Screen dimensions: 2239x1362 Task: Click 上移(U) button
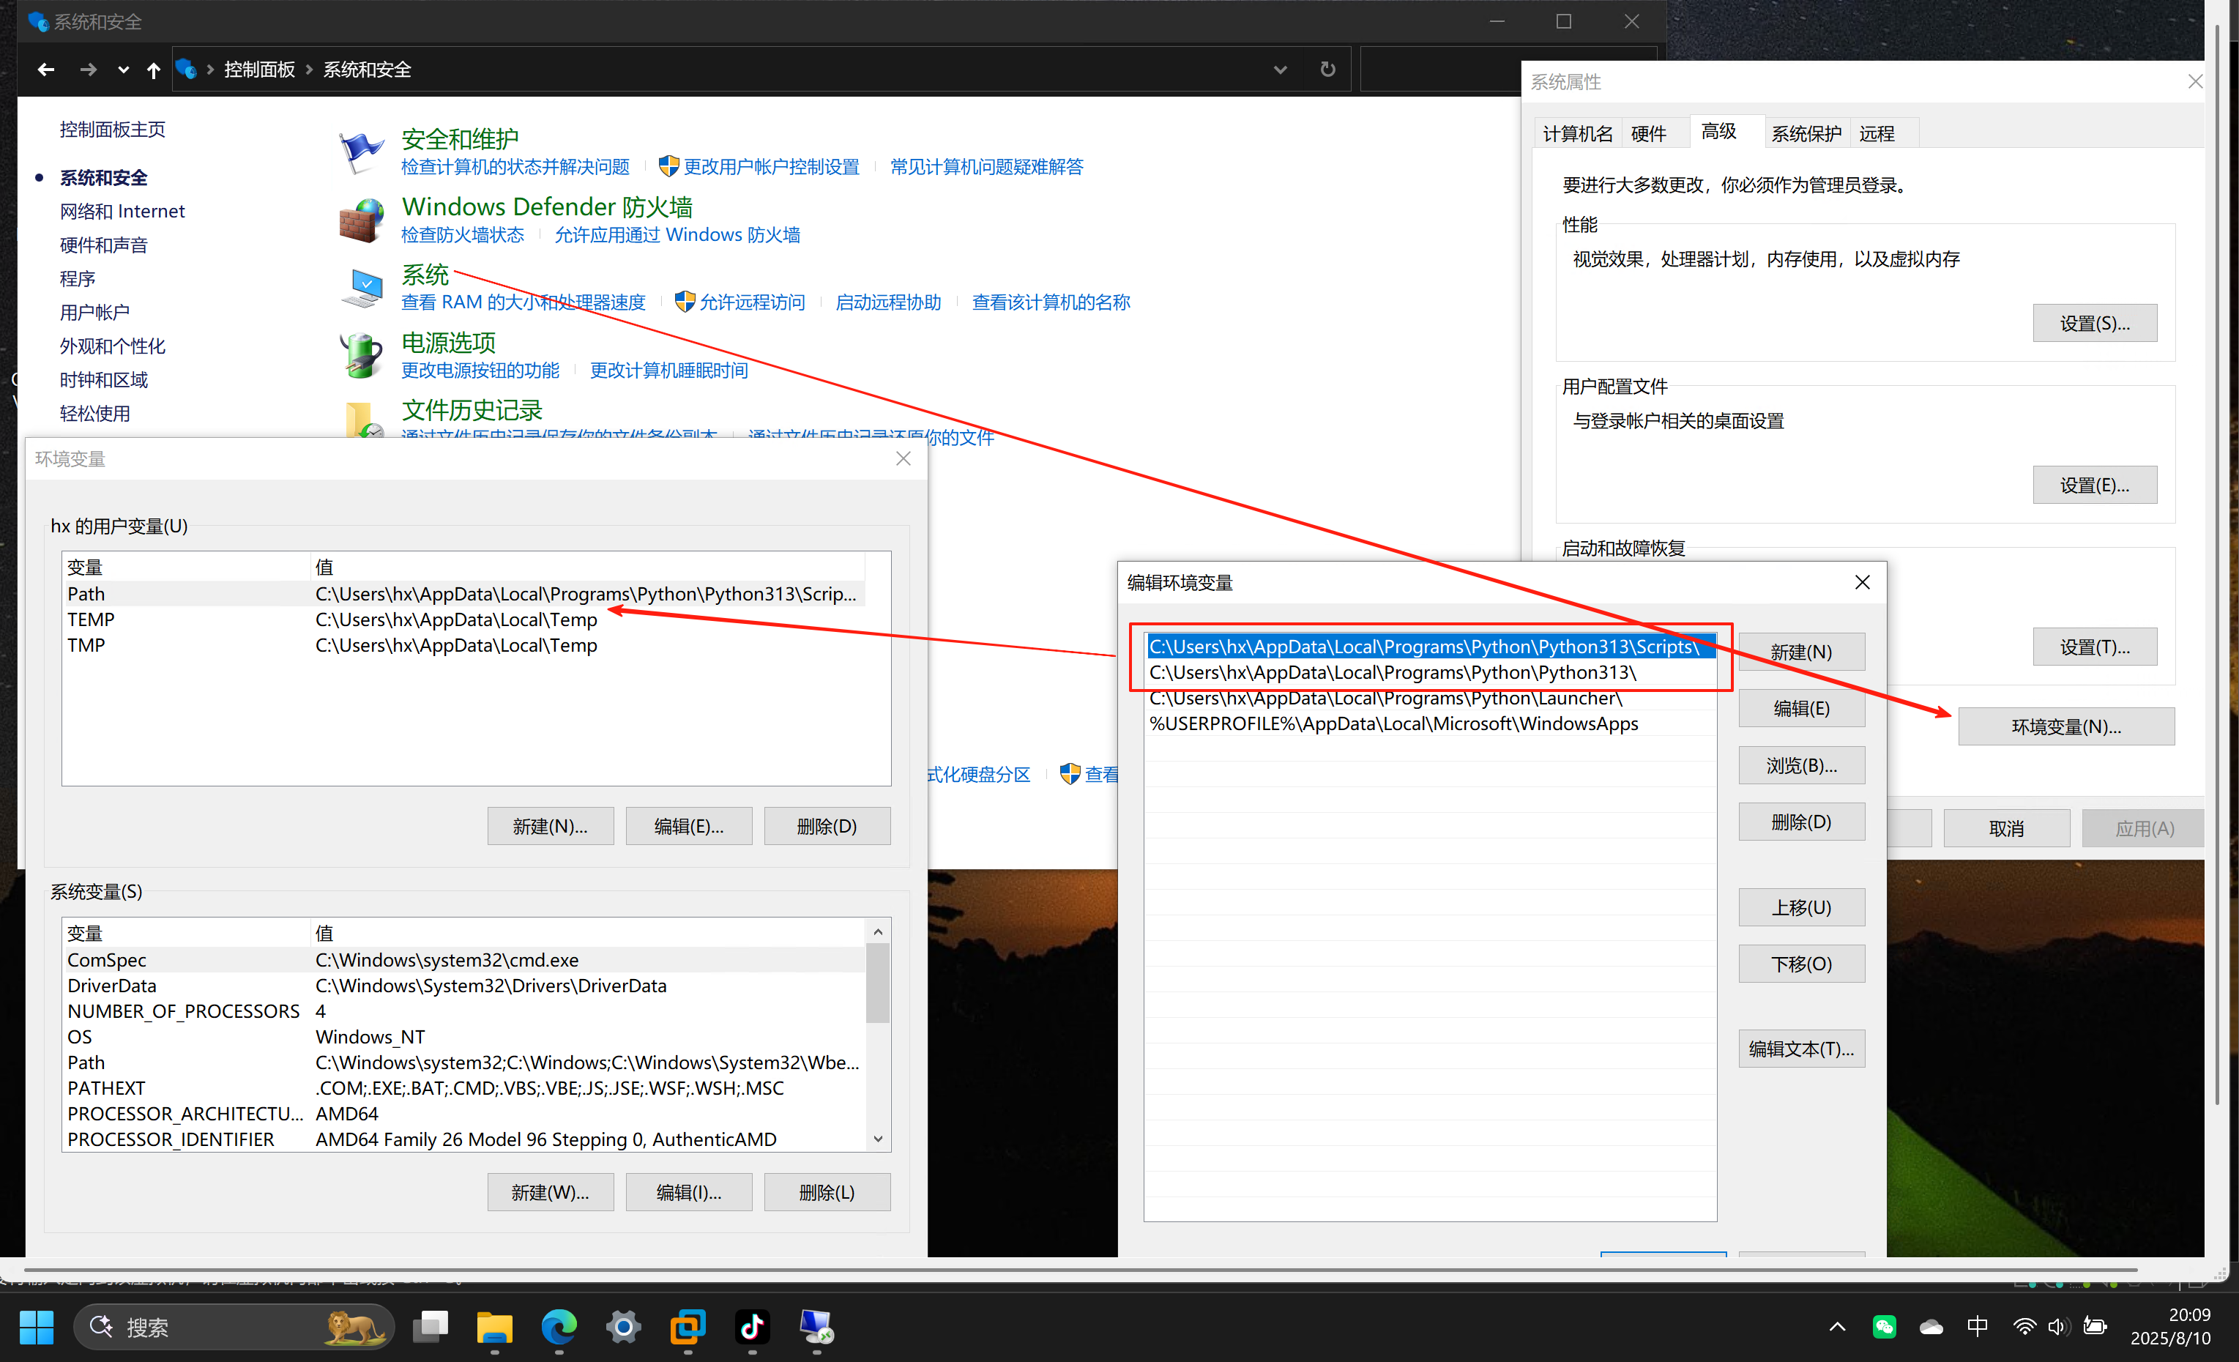point(1801,908)
